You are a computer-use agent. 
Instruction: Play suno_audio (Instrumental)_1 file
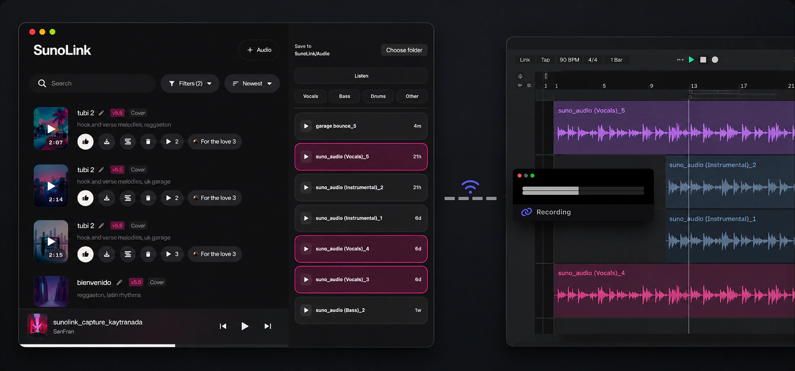pos(306,218)
